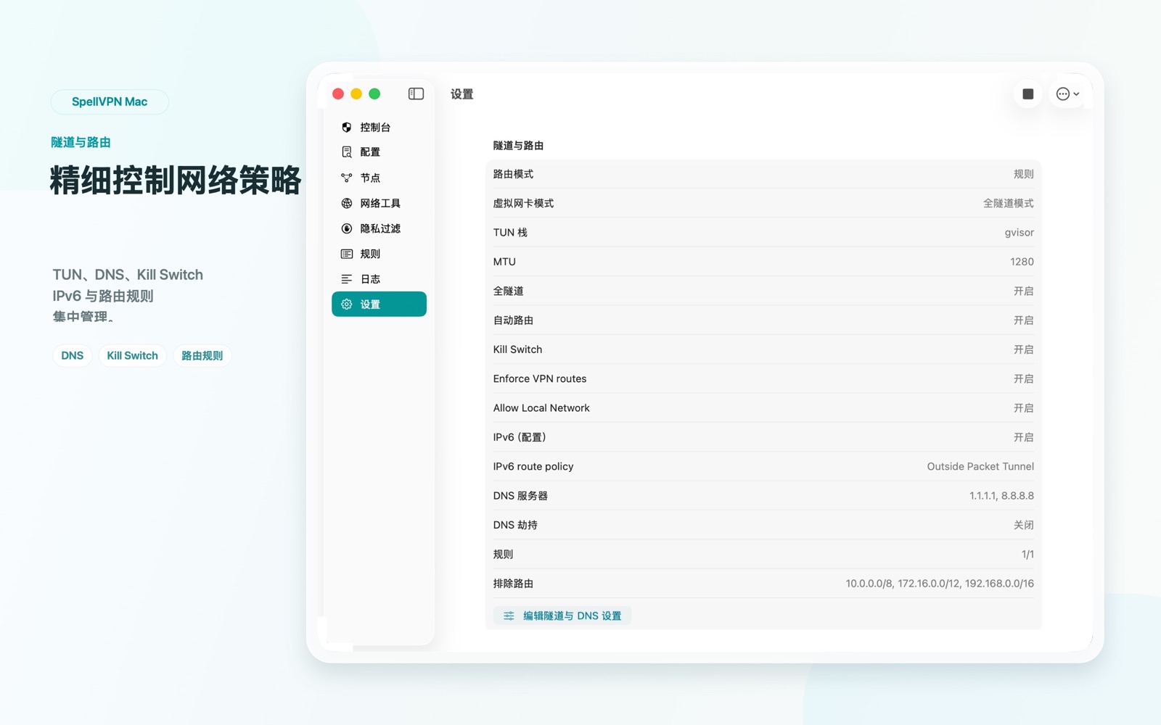
Task: Click the 自动路由 row's 开启 status
Action: pyautogui.click(x=1023, y=320)
